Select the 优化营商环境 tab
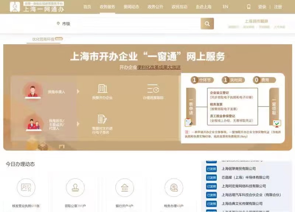The height and width of the screenshot is (212, 295). (x=43, y=39)
